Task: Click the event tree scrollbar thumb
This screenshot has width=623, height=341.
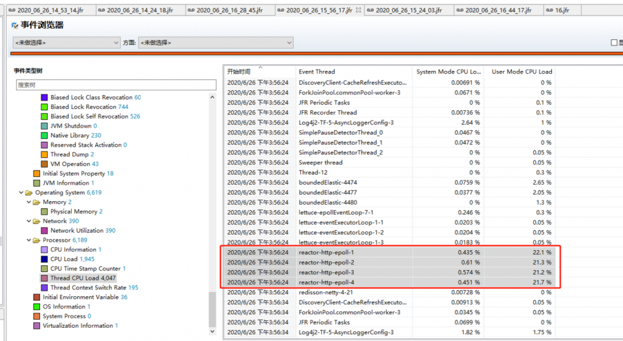Action: click(212, 310)
